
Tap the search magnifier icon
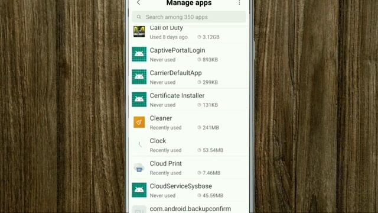[x=139, y=17]
